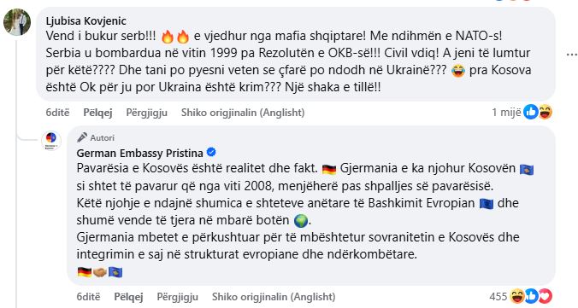Click the German Embassy Pristina avatar

51,141
